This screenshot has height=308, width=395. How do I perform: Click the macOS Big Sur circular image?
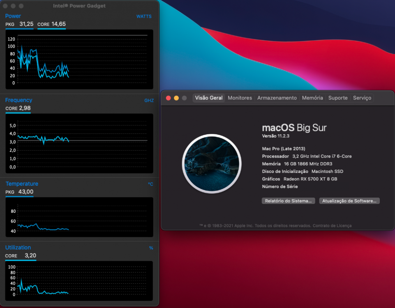pyautogui.click(x=212, y=164)
